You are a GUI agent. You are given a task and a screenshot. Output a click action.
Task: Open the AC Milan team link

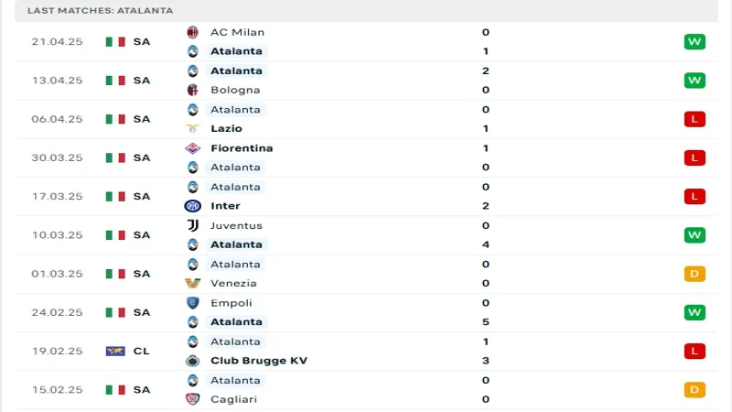pos(237,32)
